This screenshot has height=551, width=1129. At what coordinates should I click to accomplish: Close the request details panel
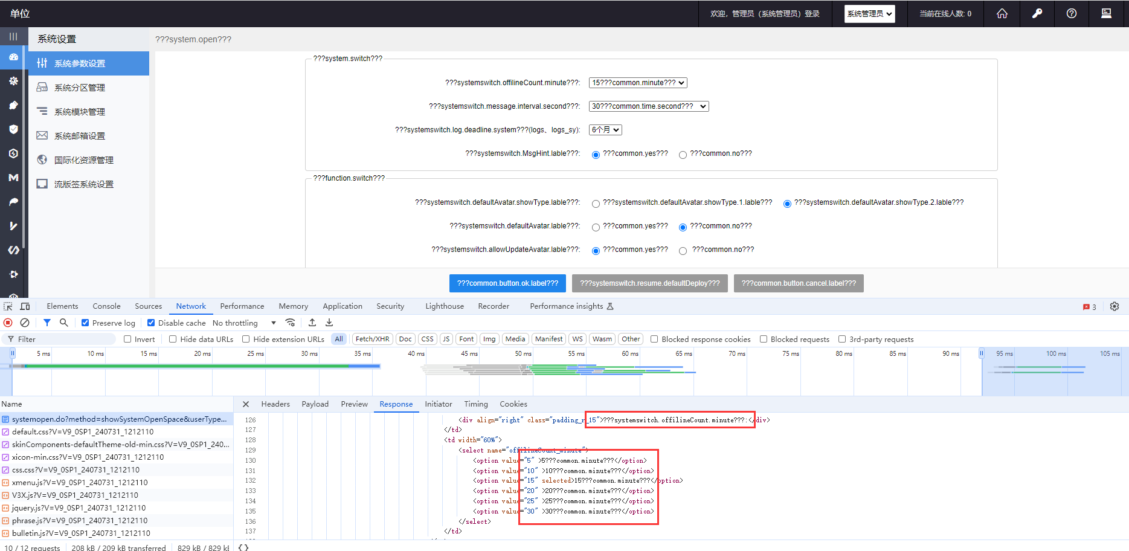[246, 404]
